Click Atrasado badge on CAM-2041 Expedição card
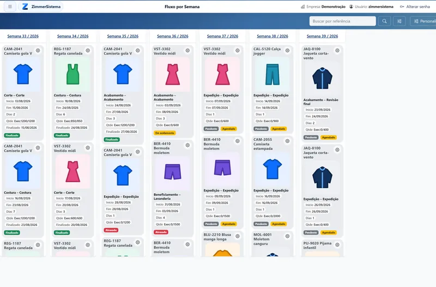436x287 pixels. coord(111,230)
